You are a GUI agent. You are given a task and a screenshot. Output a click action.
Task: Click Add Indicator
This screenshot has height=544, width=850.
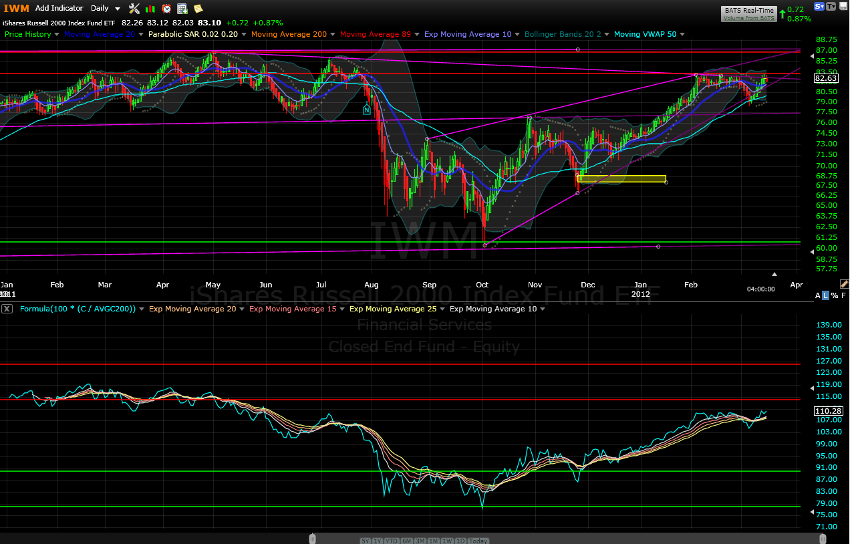(x=59, y=8)
